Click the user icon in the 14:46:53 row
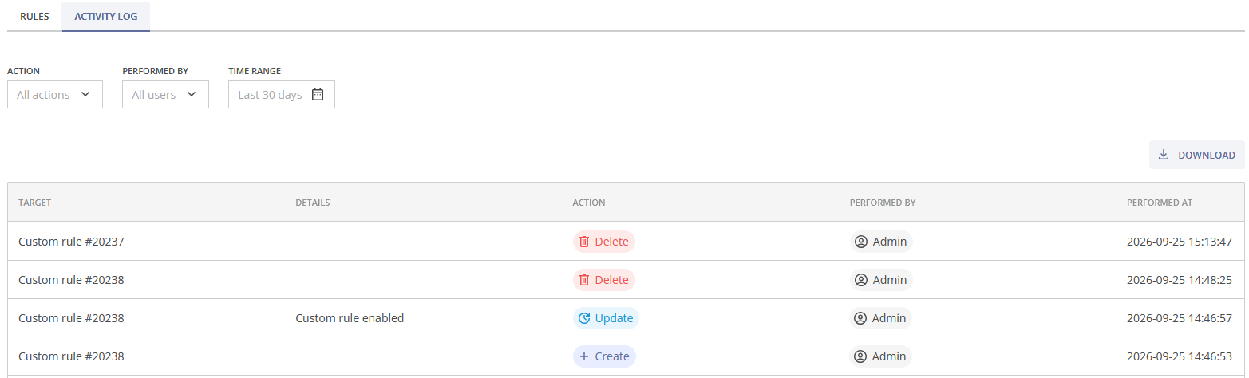 [861, 356]
